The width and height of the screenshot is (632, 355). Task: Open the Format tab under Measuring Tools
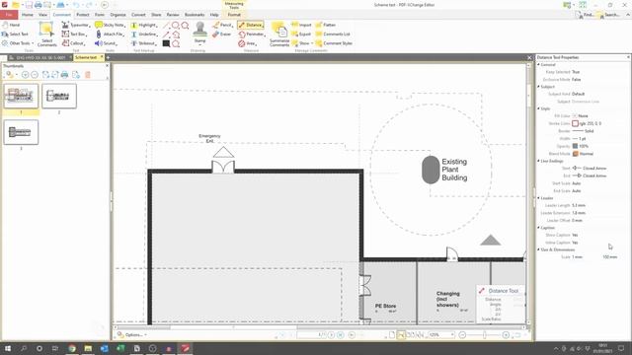click(234, 15)
